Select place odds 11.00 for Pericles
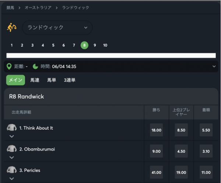Screen dimensions: 221x183 click(206, 172)
